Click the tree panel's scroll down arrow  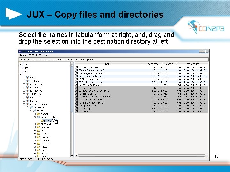pyautogui.click(x=72, y=156)
